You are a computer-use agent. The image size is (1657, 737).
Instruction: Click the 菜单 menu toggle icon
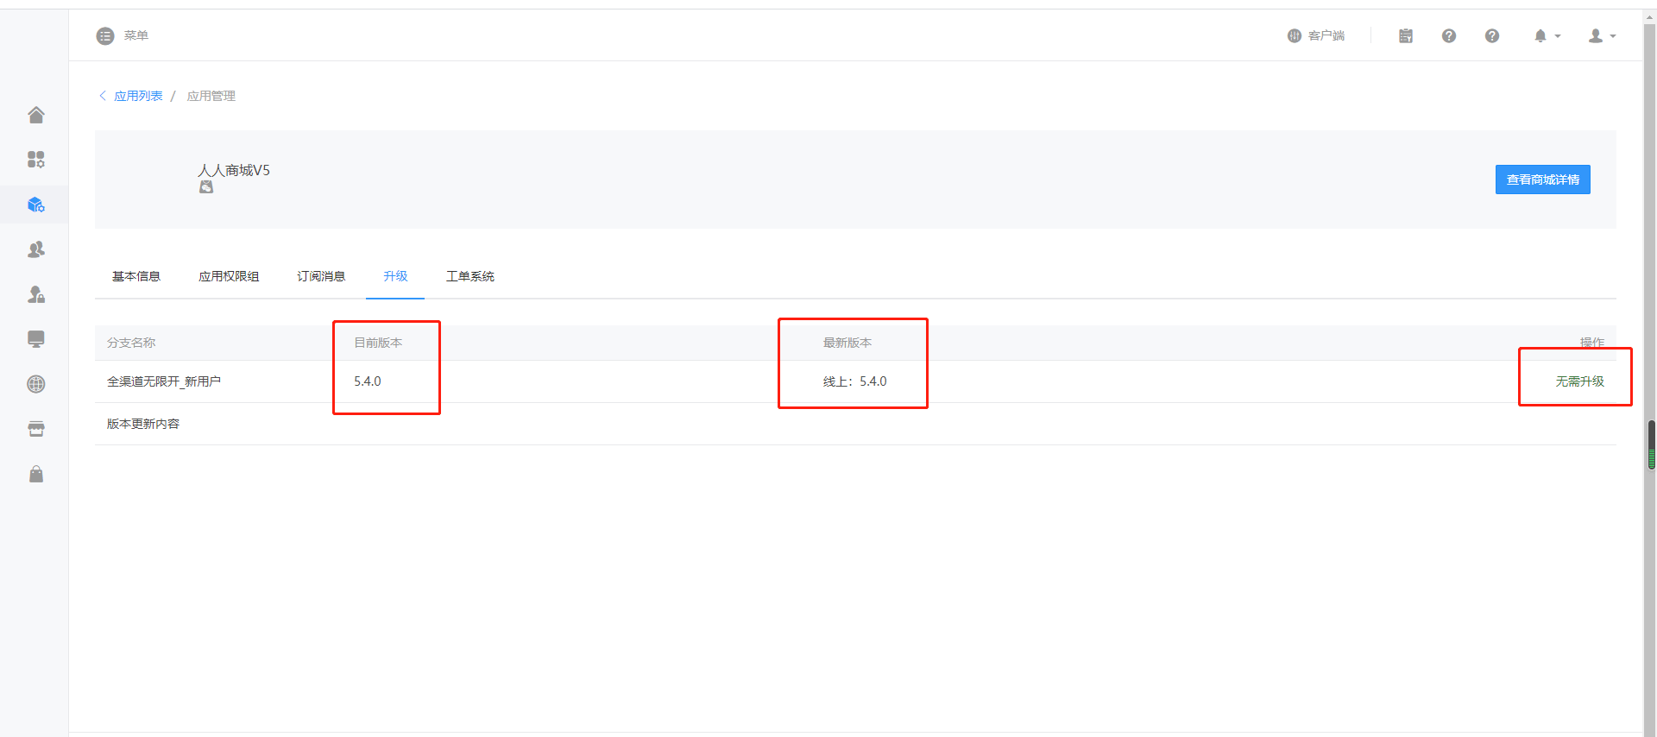pos(105,36)
